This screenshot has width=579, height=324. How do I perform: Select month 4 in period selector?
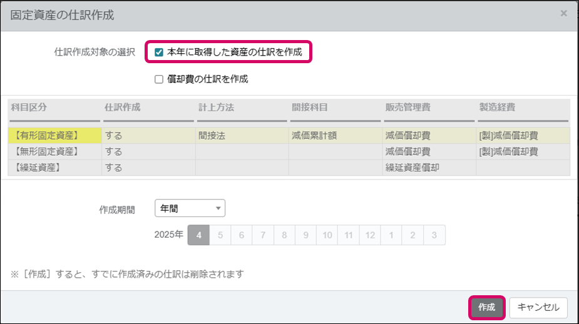pyautogui.click(x=198, y=235)
